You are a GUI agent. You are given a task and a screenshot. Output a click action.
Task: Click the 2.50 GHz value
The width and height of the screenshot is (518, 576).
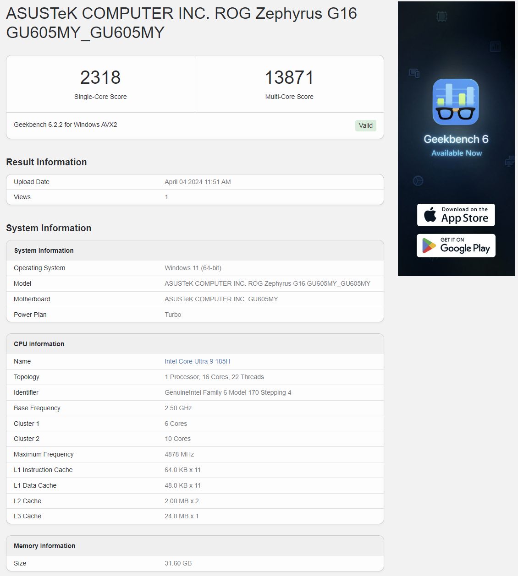[x=178, y=408]
